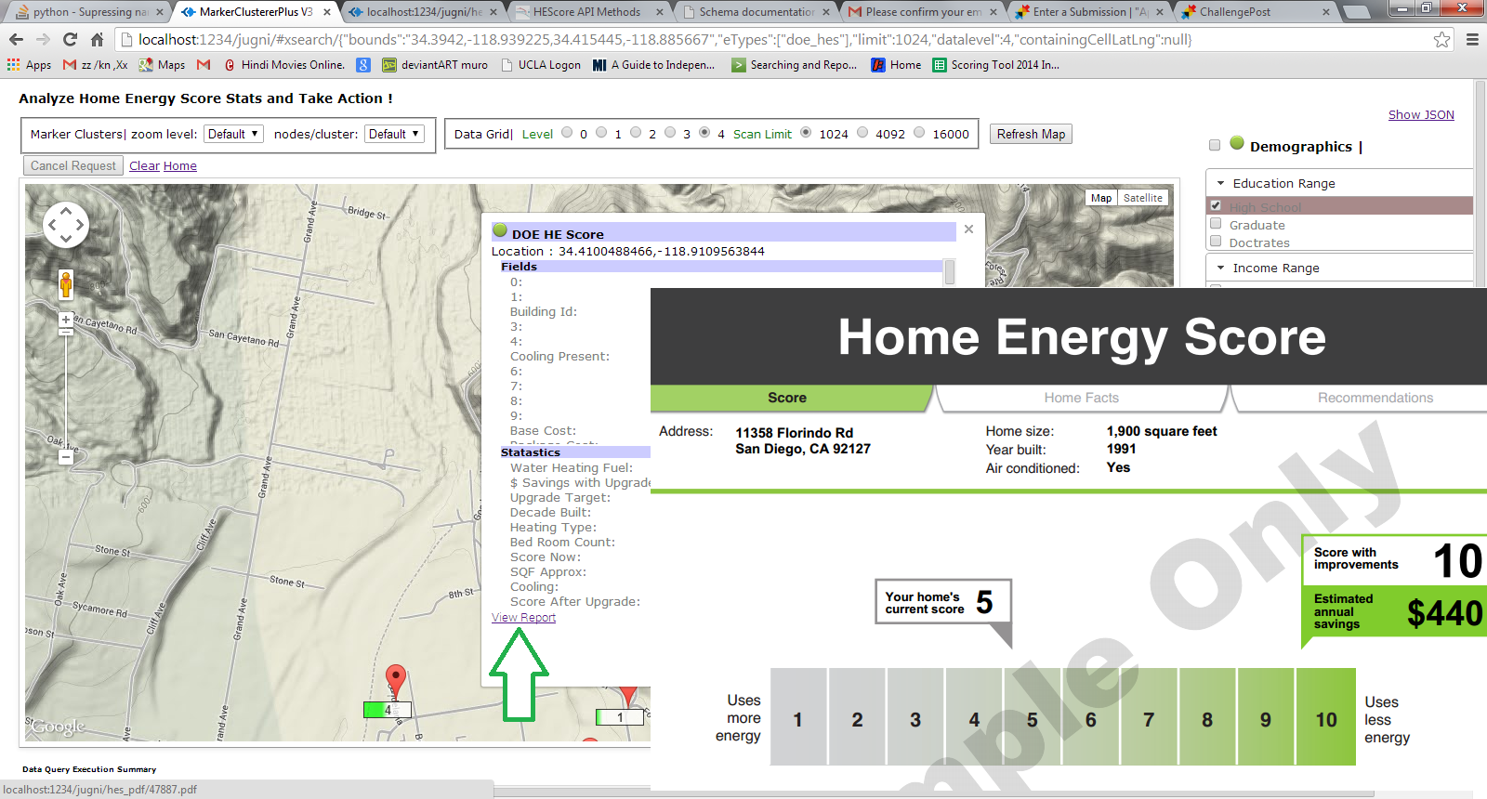Select Data Grid level 0
The image size is (1487, 799).
coord(567,133)
